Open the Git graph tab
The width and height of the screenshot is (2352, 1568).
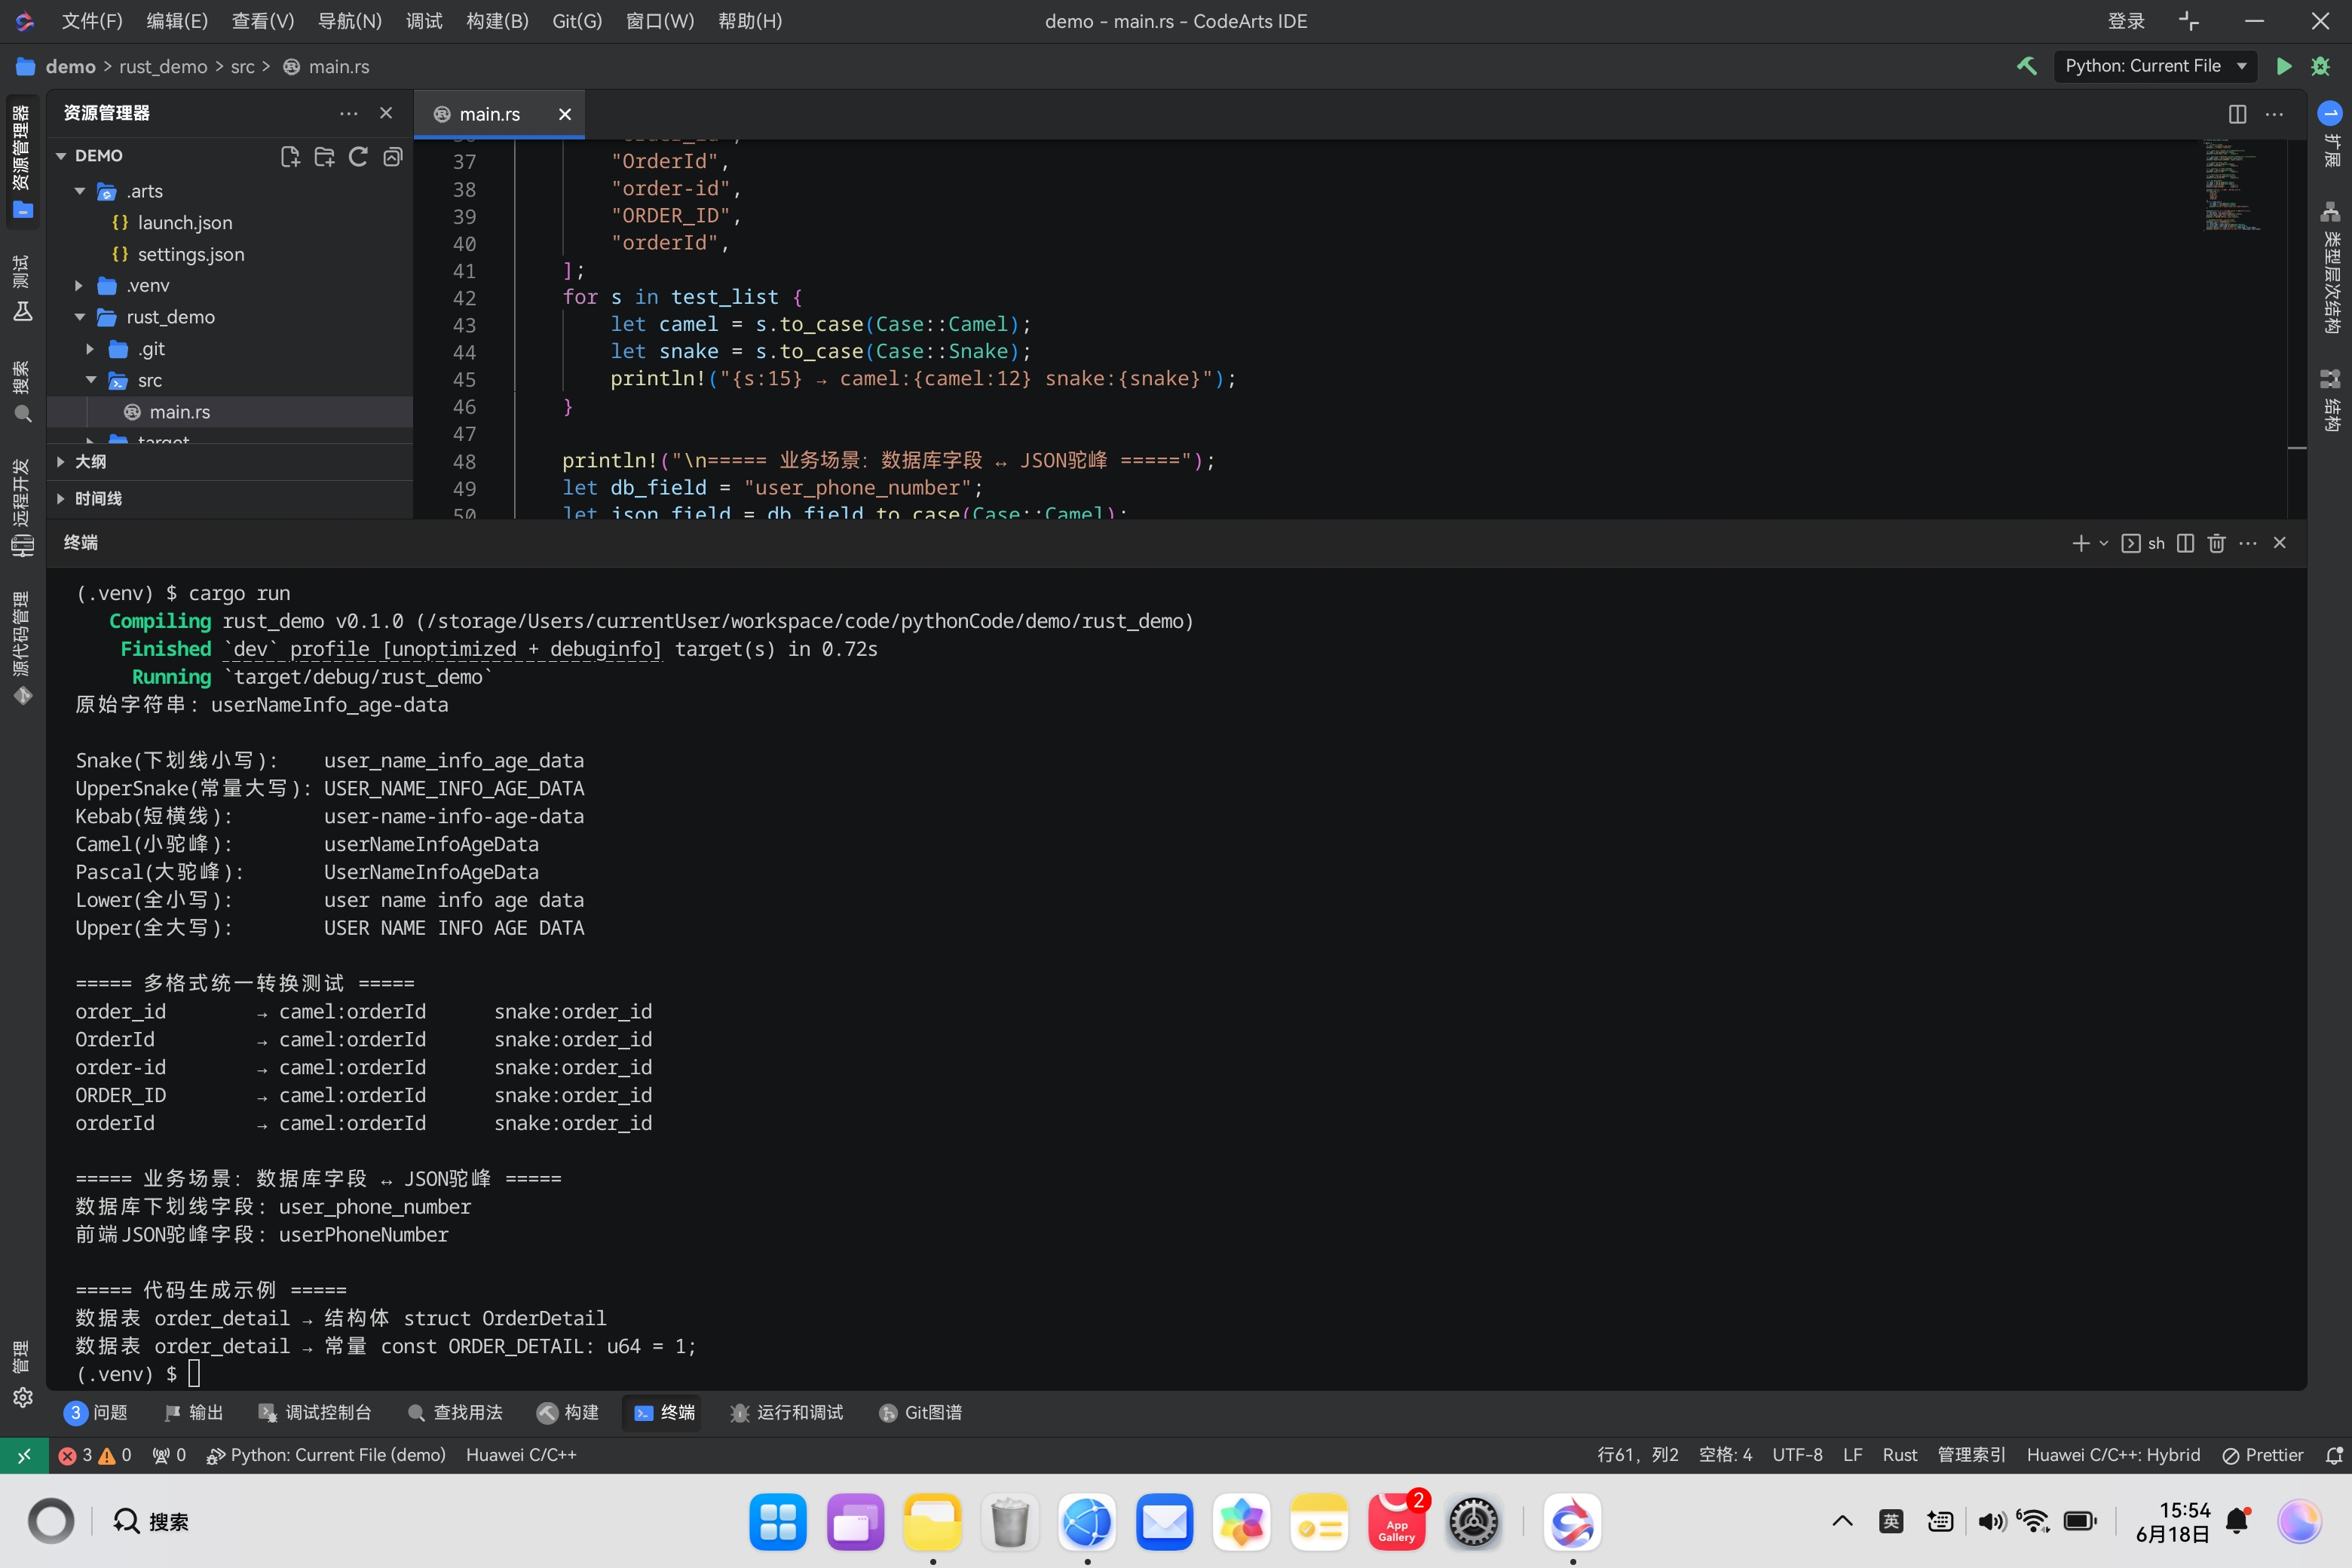(x=920, y=1412)
